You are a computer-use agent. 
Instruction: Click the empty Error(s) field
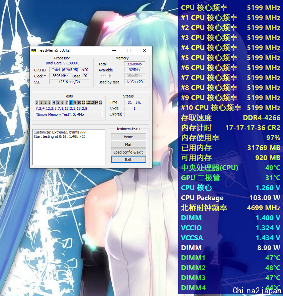click(x=134, y=114)
